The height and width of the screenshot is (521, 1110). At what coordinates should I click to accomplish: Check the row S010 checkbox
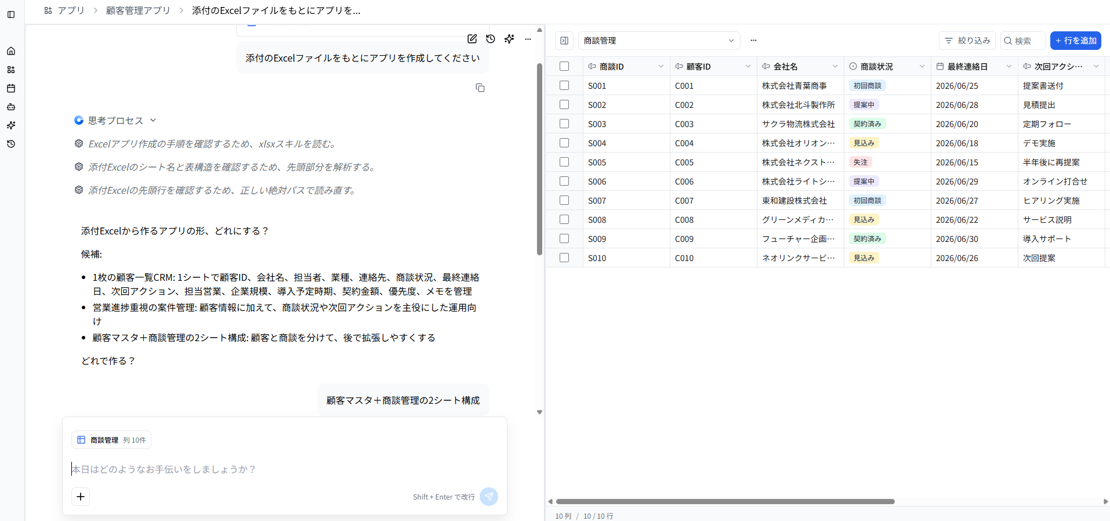564,258
